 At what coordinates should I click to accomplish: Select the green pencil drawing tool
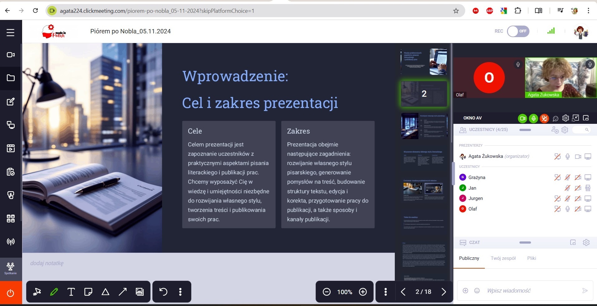point(54,292)
